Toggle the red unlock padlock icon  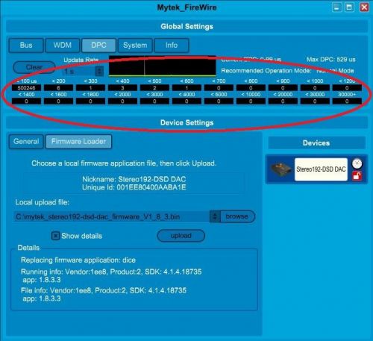pyautogui.click(x=357, y=176)
